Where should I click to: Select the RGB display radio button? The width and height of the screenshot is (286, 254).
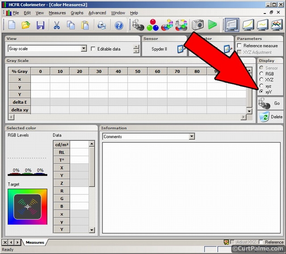click(x=261, y=74)
